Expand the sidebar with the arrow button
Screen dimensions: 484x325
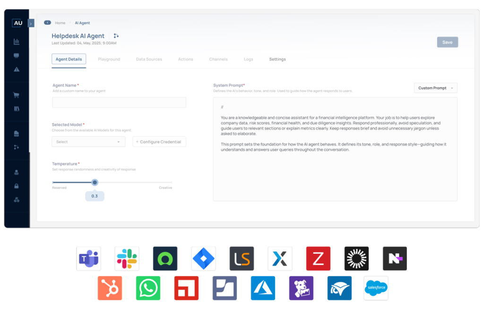(31, 23)
